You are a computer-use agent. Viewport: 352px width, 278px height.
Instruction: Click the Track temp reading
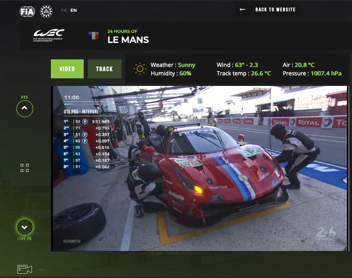pos(243,73)
